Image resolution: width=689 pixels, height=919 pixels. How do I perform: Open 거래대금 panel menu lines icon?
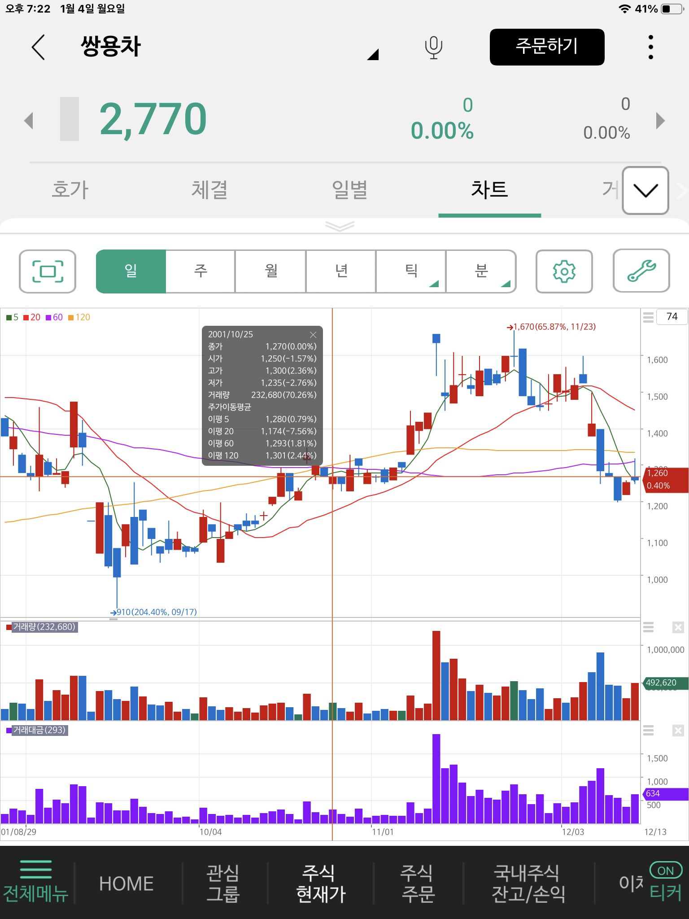648,731
